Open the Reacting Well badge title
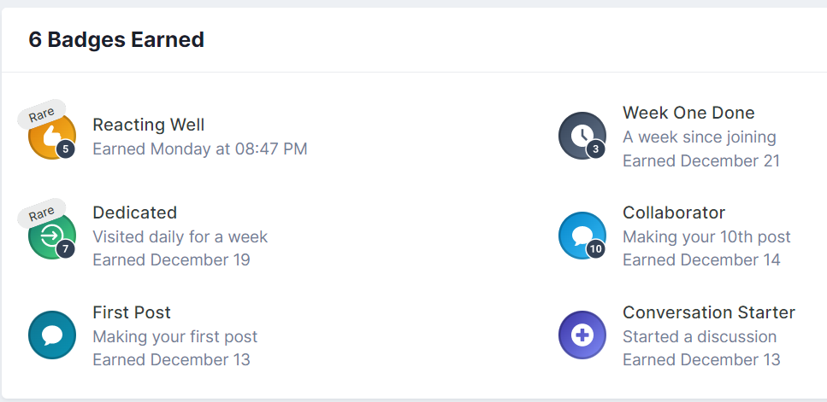Image resolution: width=827 pixels, height=402 pixels. tap(149, 125)
